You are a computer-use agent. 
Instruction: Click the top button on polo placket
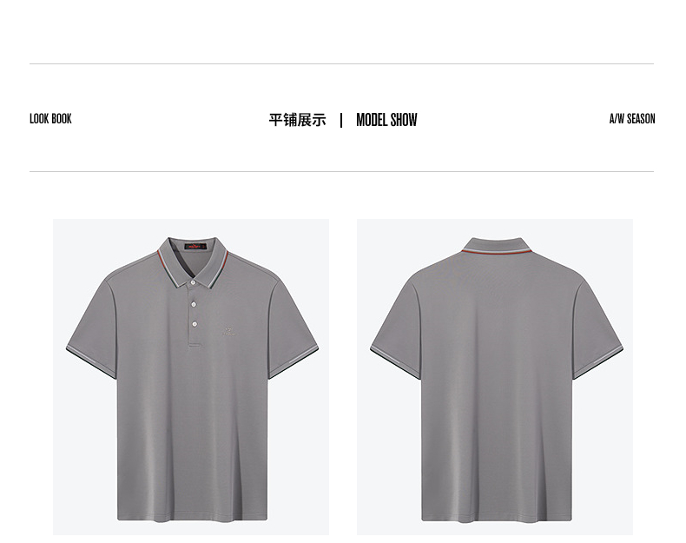pos(193,282)
